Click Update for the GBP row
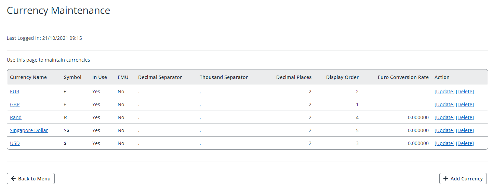 [x=444, y=104]
